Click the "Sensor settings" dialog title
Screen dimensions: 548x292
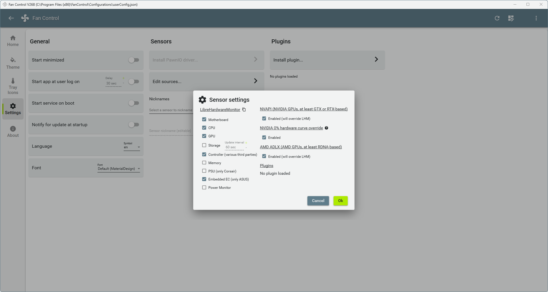pos(229,100)
